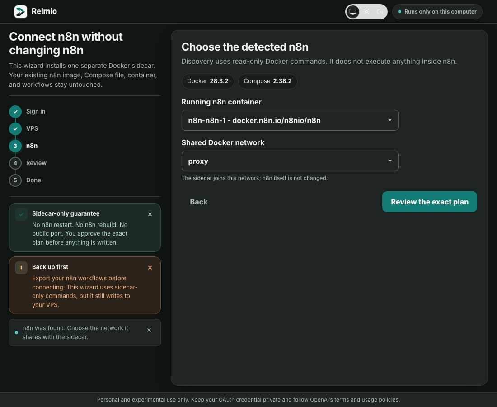
Task: Dismiss the Back up first warning
Action: click(150, 267)
